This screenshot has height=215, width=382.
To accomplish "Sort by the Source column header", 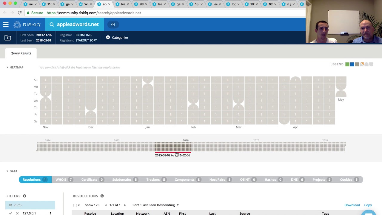I will (x=245, y=213).
